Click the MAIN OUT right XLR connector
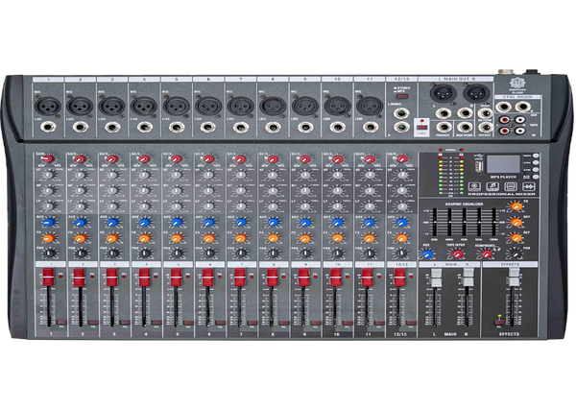Image resolution: width=576 pixels, height=410 pixels. (x=476, y=93)
